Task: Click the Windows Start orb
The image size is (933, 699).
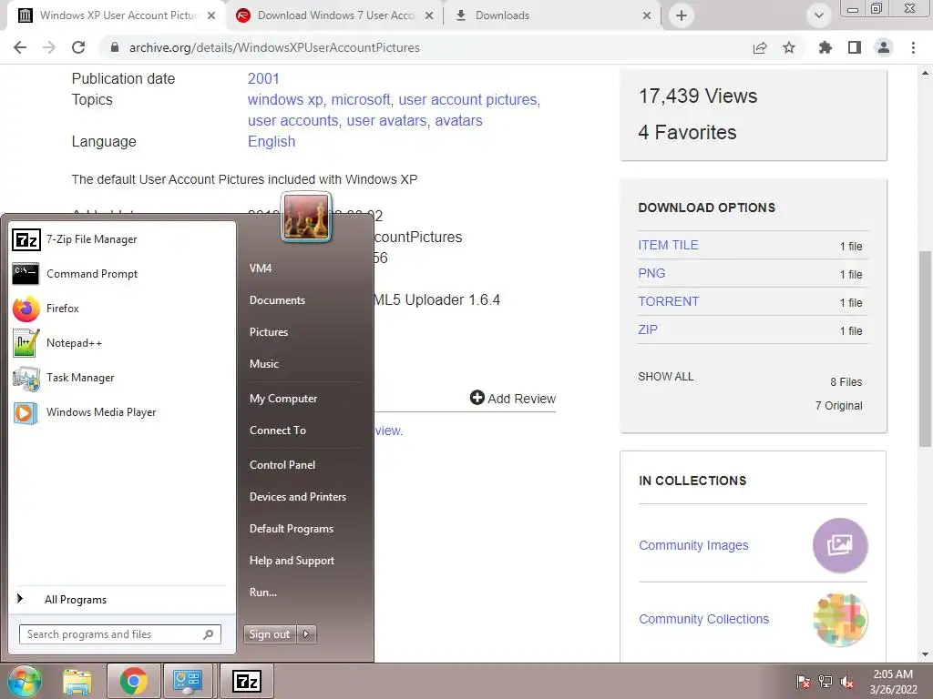Action: tap(24, 681)
